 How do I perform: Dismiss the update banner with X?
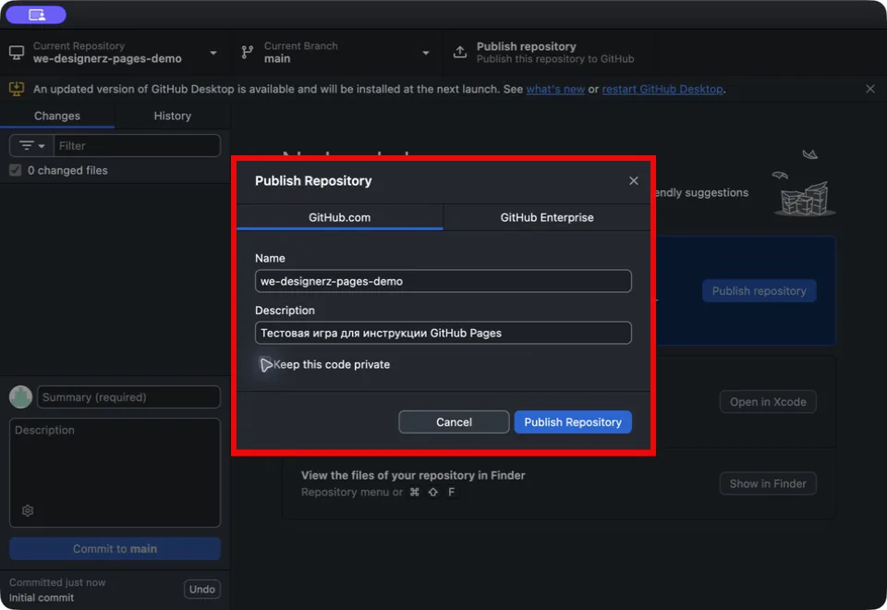pyautogui.click(x=870, y=89)
